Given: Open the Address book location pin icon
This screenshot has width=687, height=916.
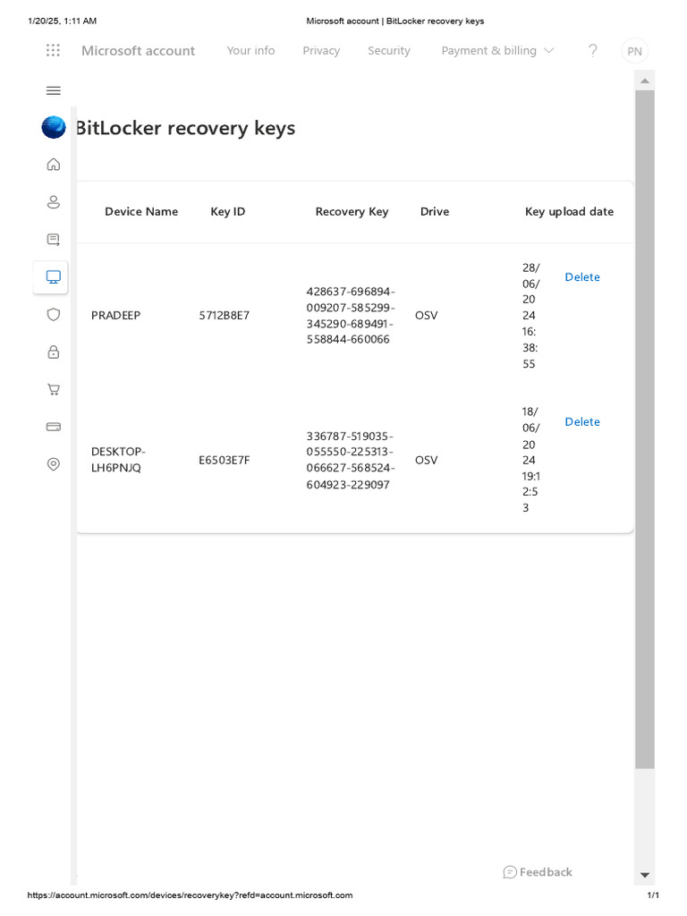Looking at the screenshot, I should click(x=53, y=464).
